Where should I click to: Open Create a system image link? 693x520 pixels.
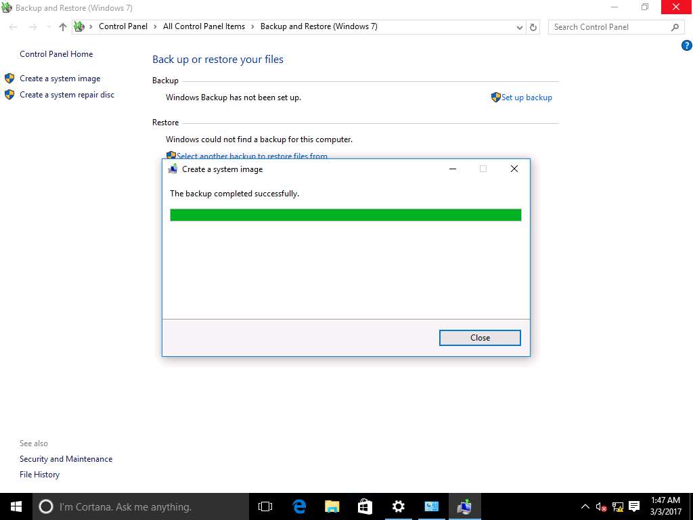(x=60, y=79)
